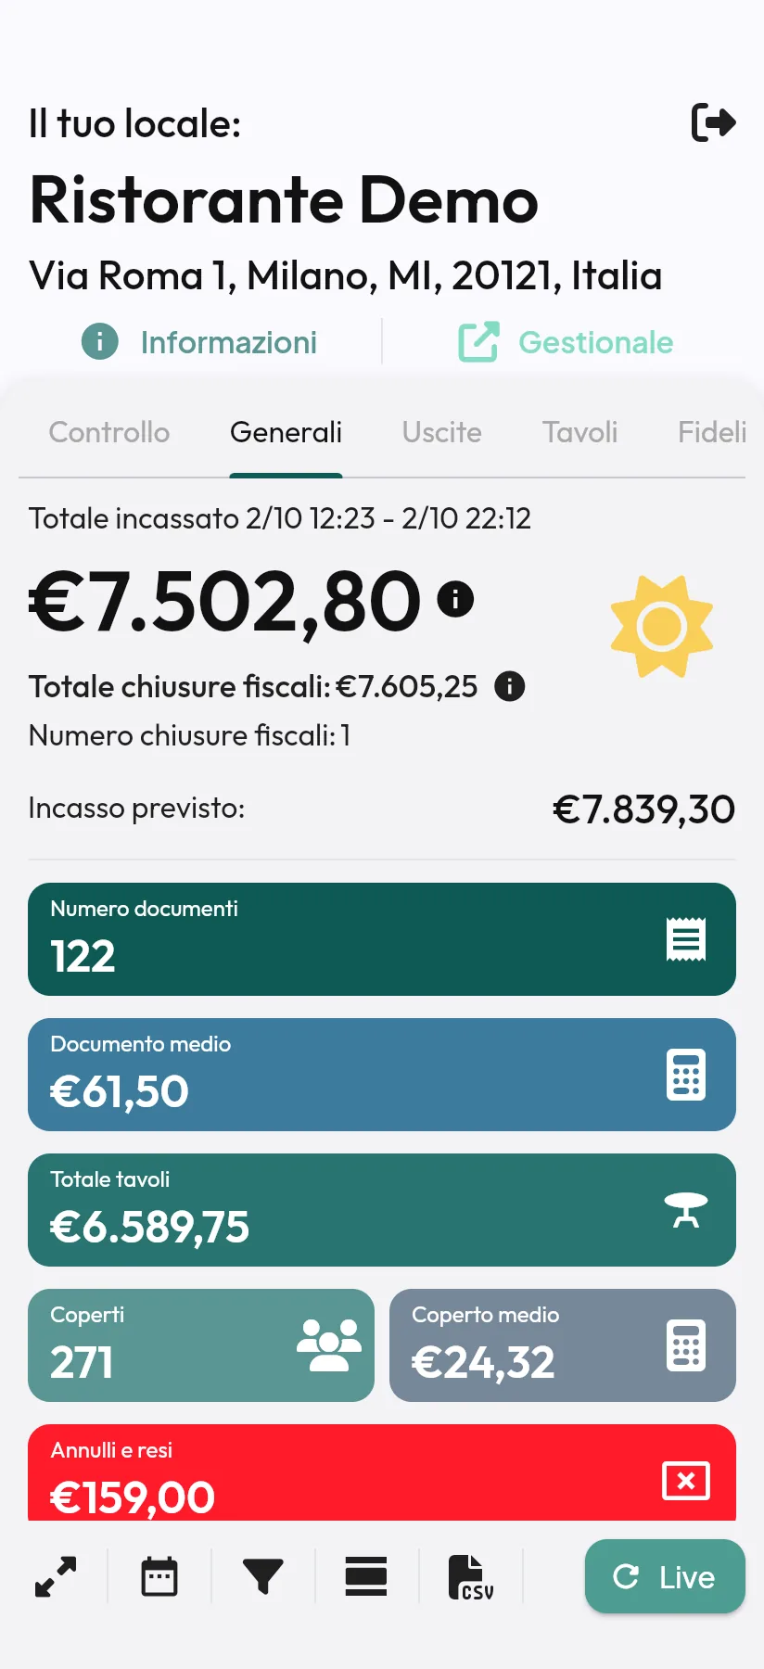This screenshot has height=1669, width=764.
Task: Open the Informazioni link
Action: pyautogui.click(x=199, y=342)
